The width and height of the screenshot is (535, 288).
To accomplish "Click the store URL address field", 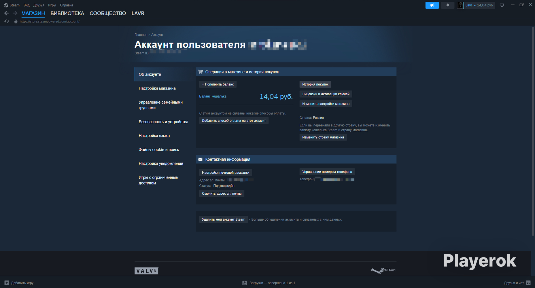I will coord(50,22).
